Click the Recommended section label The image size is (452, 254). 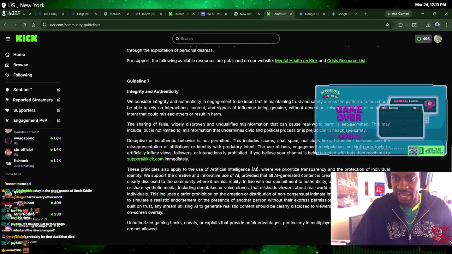[18, 184]
